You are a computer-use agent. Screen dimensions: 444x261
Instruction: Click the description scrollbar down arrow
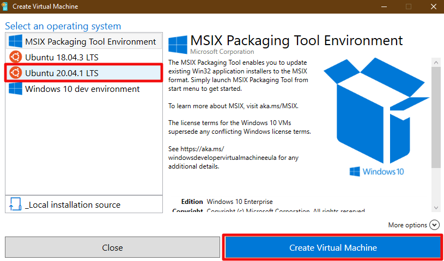point(436,207)
